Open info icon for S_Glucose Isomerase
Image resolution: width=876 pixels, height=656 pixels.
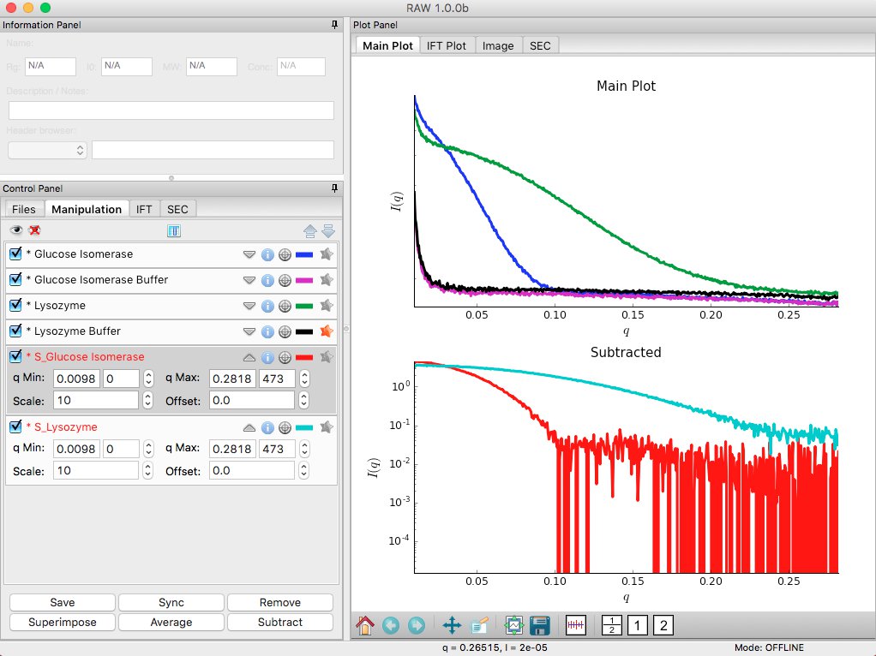coord(267,357)
